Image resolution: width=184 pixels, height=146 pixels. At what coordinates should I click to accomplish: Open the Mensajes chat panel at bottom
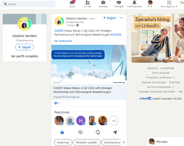(165, 142)
